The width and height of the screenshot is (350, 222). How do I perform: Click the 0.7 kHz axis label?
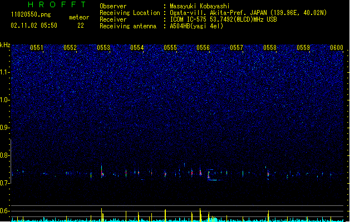[x=4, y=183]
